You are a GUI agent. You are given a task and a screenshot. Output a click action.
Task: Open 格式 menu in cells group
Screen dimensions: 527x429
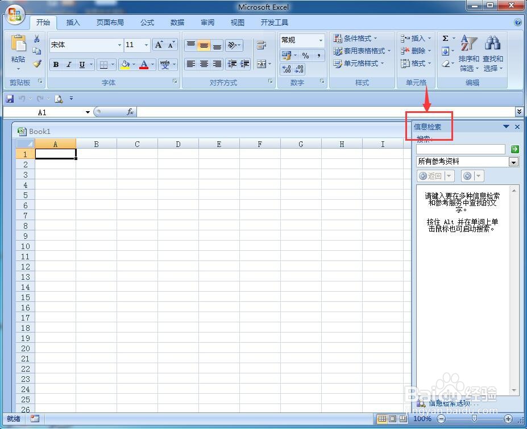point(416,64)
